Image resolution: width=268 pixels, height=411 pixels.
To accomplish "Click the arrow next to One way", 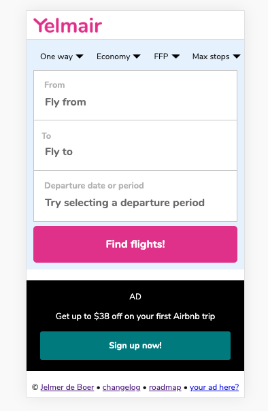I will [80, 56].
